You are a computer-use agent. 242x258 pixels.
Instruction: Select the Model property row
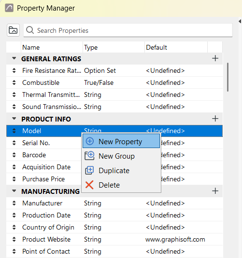(114, 131)
